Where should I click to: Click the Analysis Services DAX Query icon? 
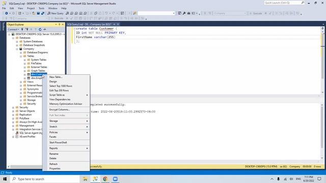pyautogui.click(x=85, y=13)
